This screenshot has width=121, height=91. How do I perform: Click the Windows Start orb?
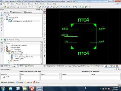(x=3, y=89)
